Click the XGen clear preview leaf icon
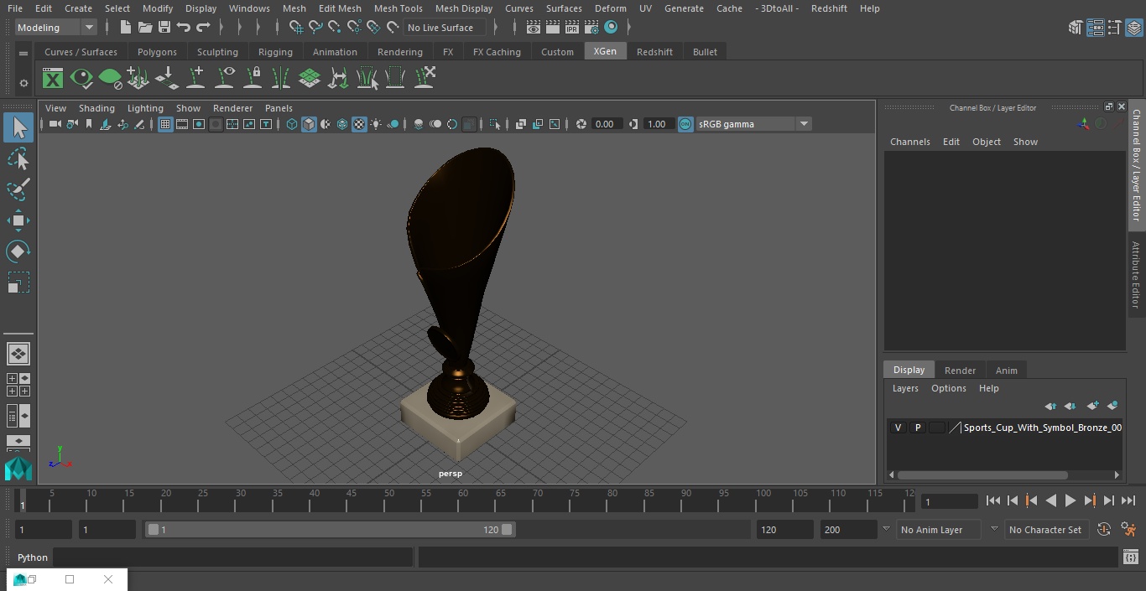The image size is (1146, 591). click(110, 79)
